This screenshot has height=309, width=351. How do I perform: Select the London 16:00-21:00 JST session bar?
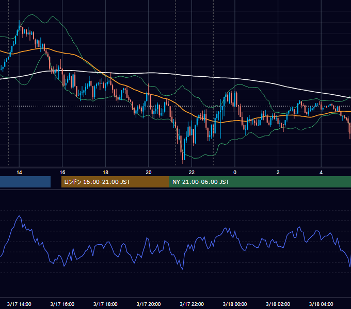(x=115, y=182)
